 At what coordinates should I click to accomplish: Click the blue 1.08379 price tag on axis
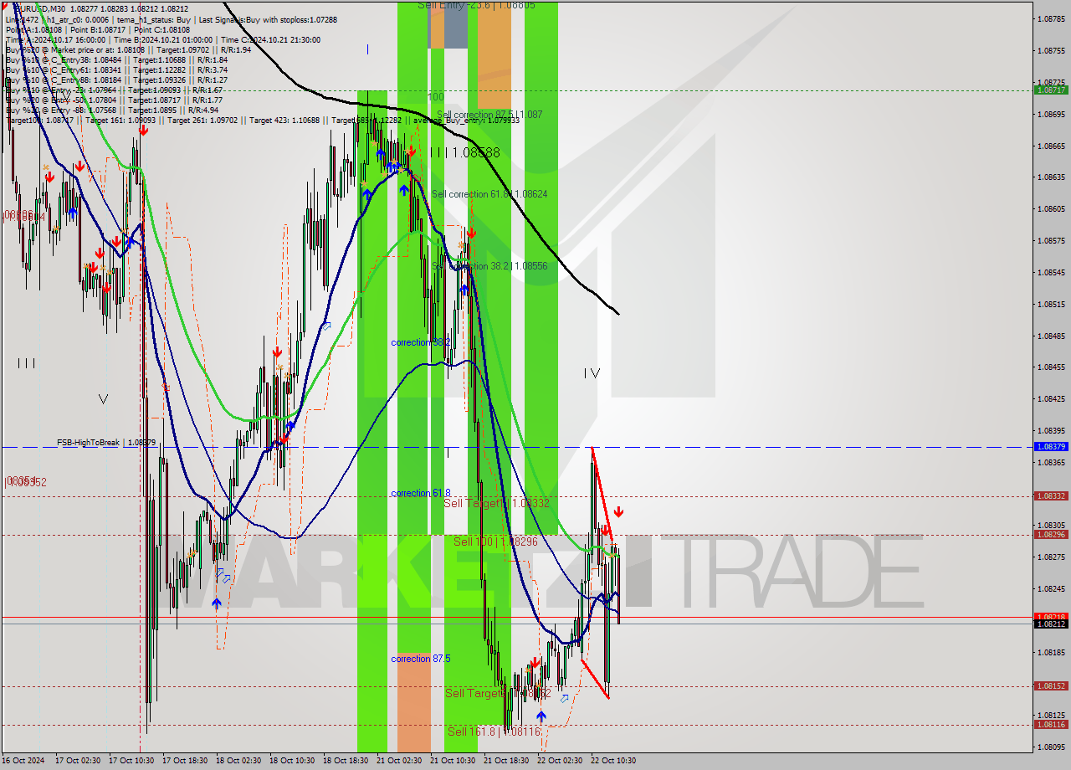pyautogui.click(x=1051, y=447)
